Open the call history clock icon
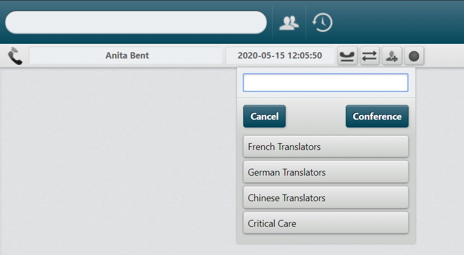 point(322,22)
